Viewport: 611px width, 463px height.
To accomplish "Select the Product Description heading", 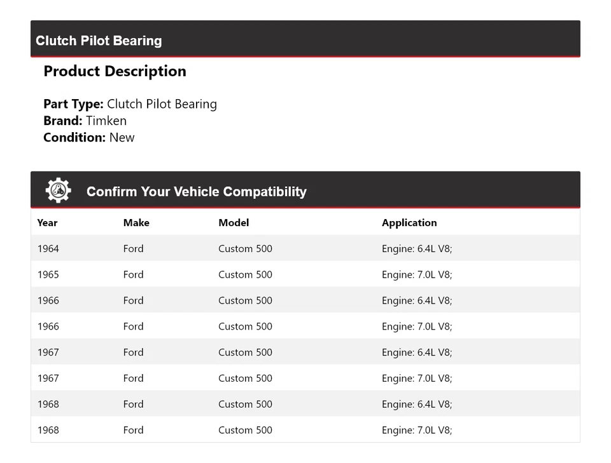I will click(115, 71).
